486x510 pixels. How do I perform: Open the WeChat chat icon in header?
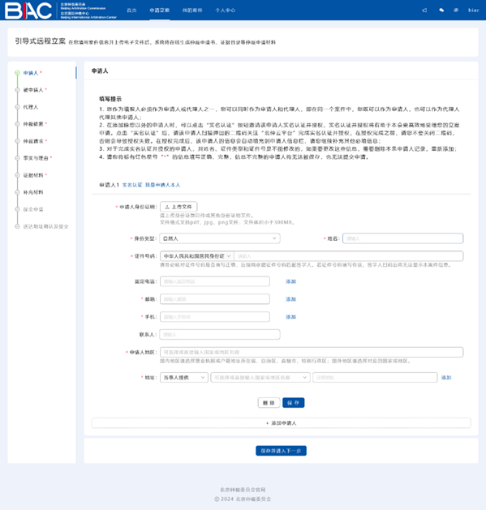pos(441,11)
